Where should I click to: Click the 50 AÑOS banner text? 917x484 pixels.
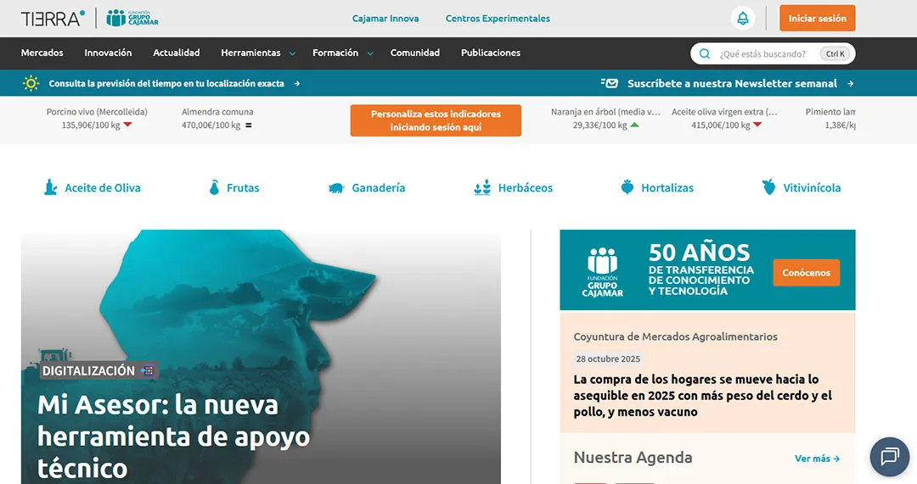tap(700, 270)
